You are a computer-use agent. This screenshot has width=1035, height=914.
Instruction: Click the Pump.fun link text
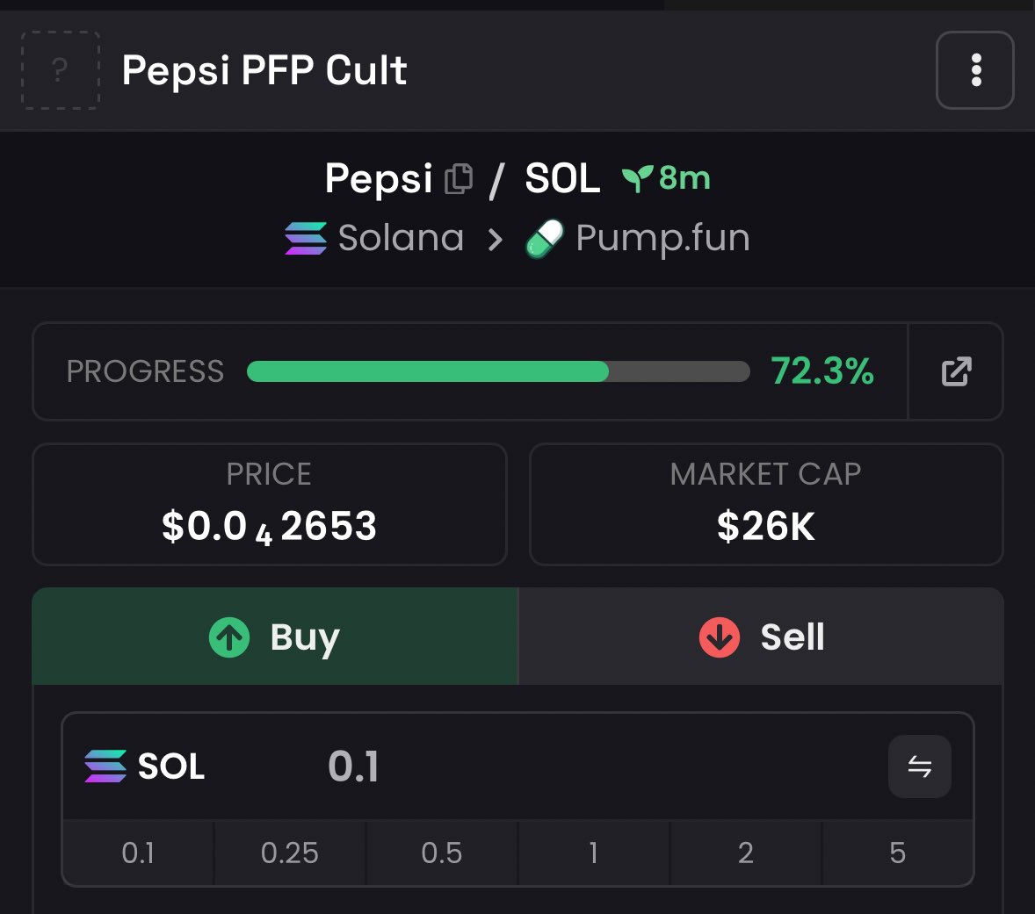[662, 238]
